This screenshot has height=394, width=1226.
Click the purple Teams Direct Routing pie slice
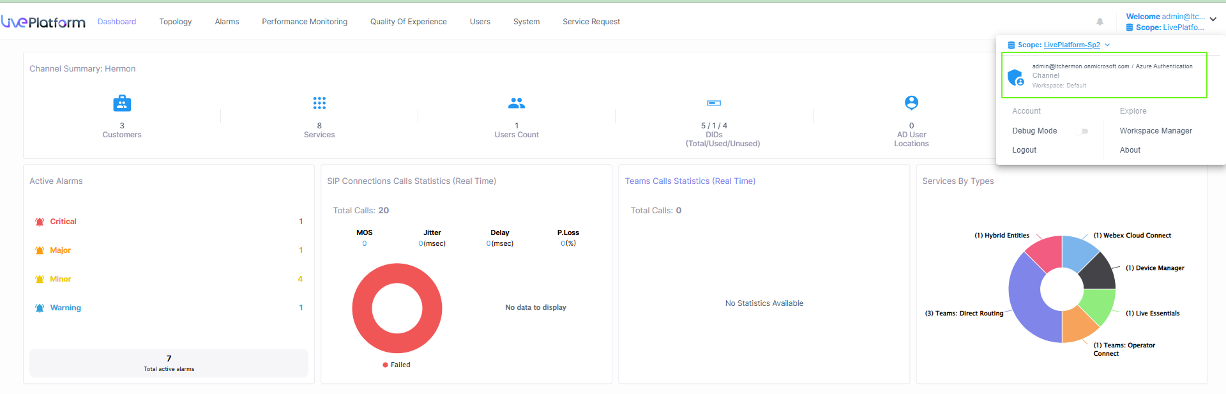pos(1027,300)
